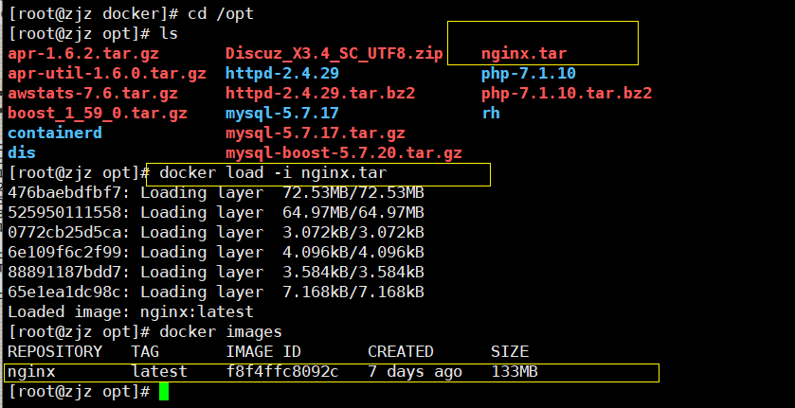Select the awstats-7.6.tar.gz file name
The image size is (795, 408).
point(93,94)
